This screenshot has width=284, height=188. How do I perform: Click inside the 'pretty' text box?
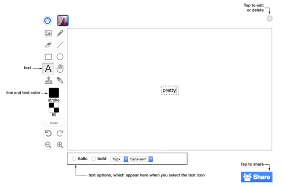170,90
